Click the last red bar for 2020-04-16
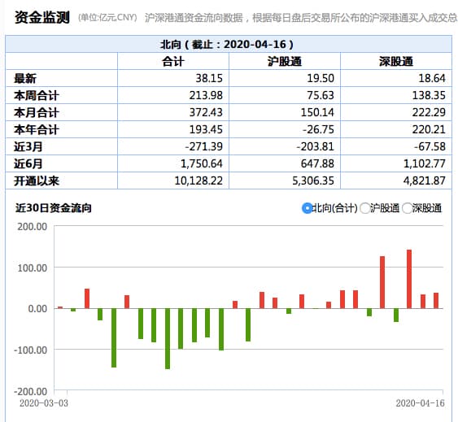This screenshot has height=422, width=458. [436, 301]
